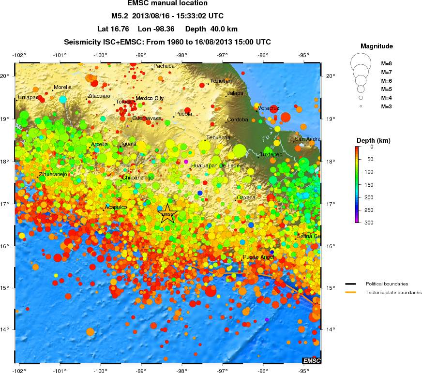Click the Arcelia label

click(x=99, y=144)
